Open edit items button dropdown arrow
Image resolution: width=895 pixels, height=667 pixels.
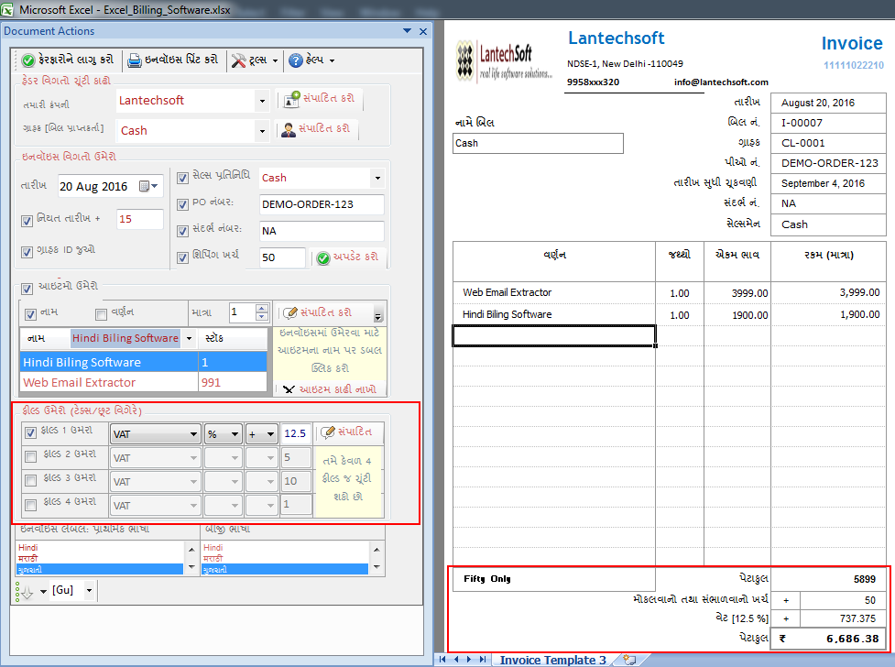pos(377,316)
